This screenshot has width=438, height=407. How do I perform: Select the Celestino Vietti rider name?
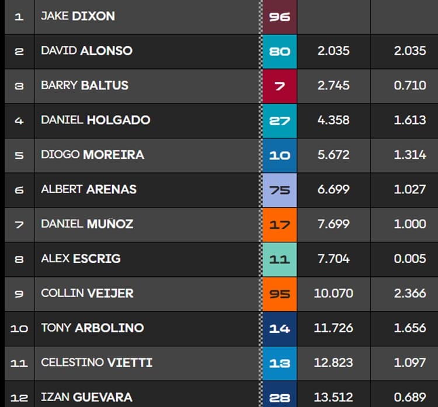pyautogui.click(x=96, y=363)
